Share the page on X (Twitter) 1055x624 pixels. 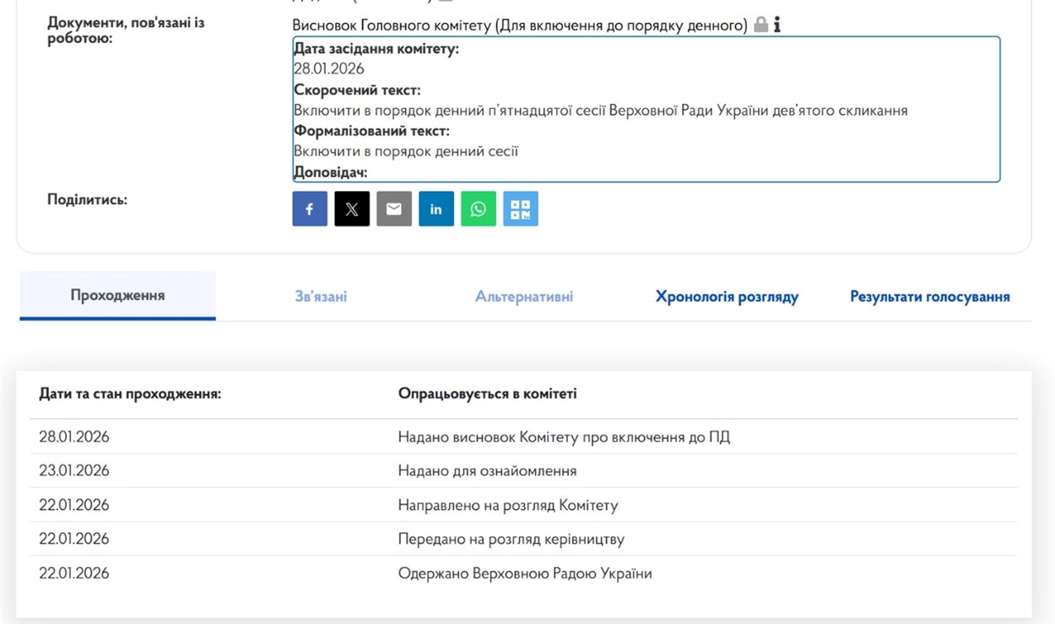pyautogui.click(x=352, y=209)
